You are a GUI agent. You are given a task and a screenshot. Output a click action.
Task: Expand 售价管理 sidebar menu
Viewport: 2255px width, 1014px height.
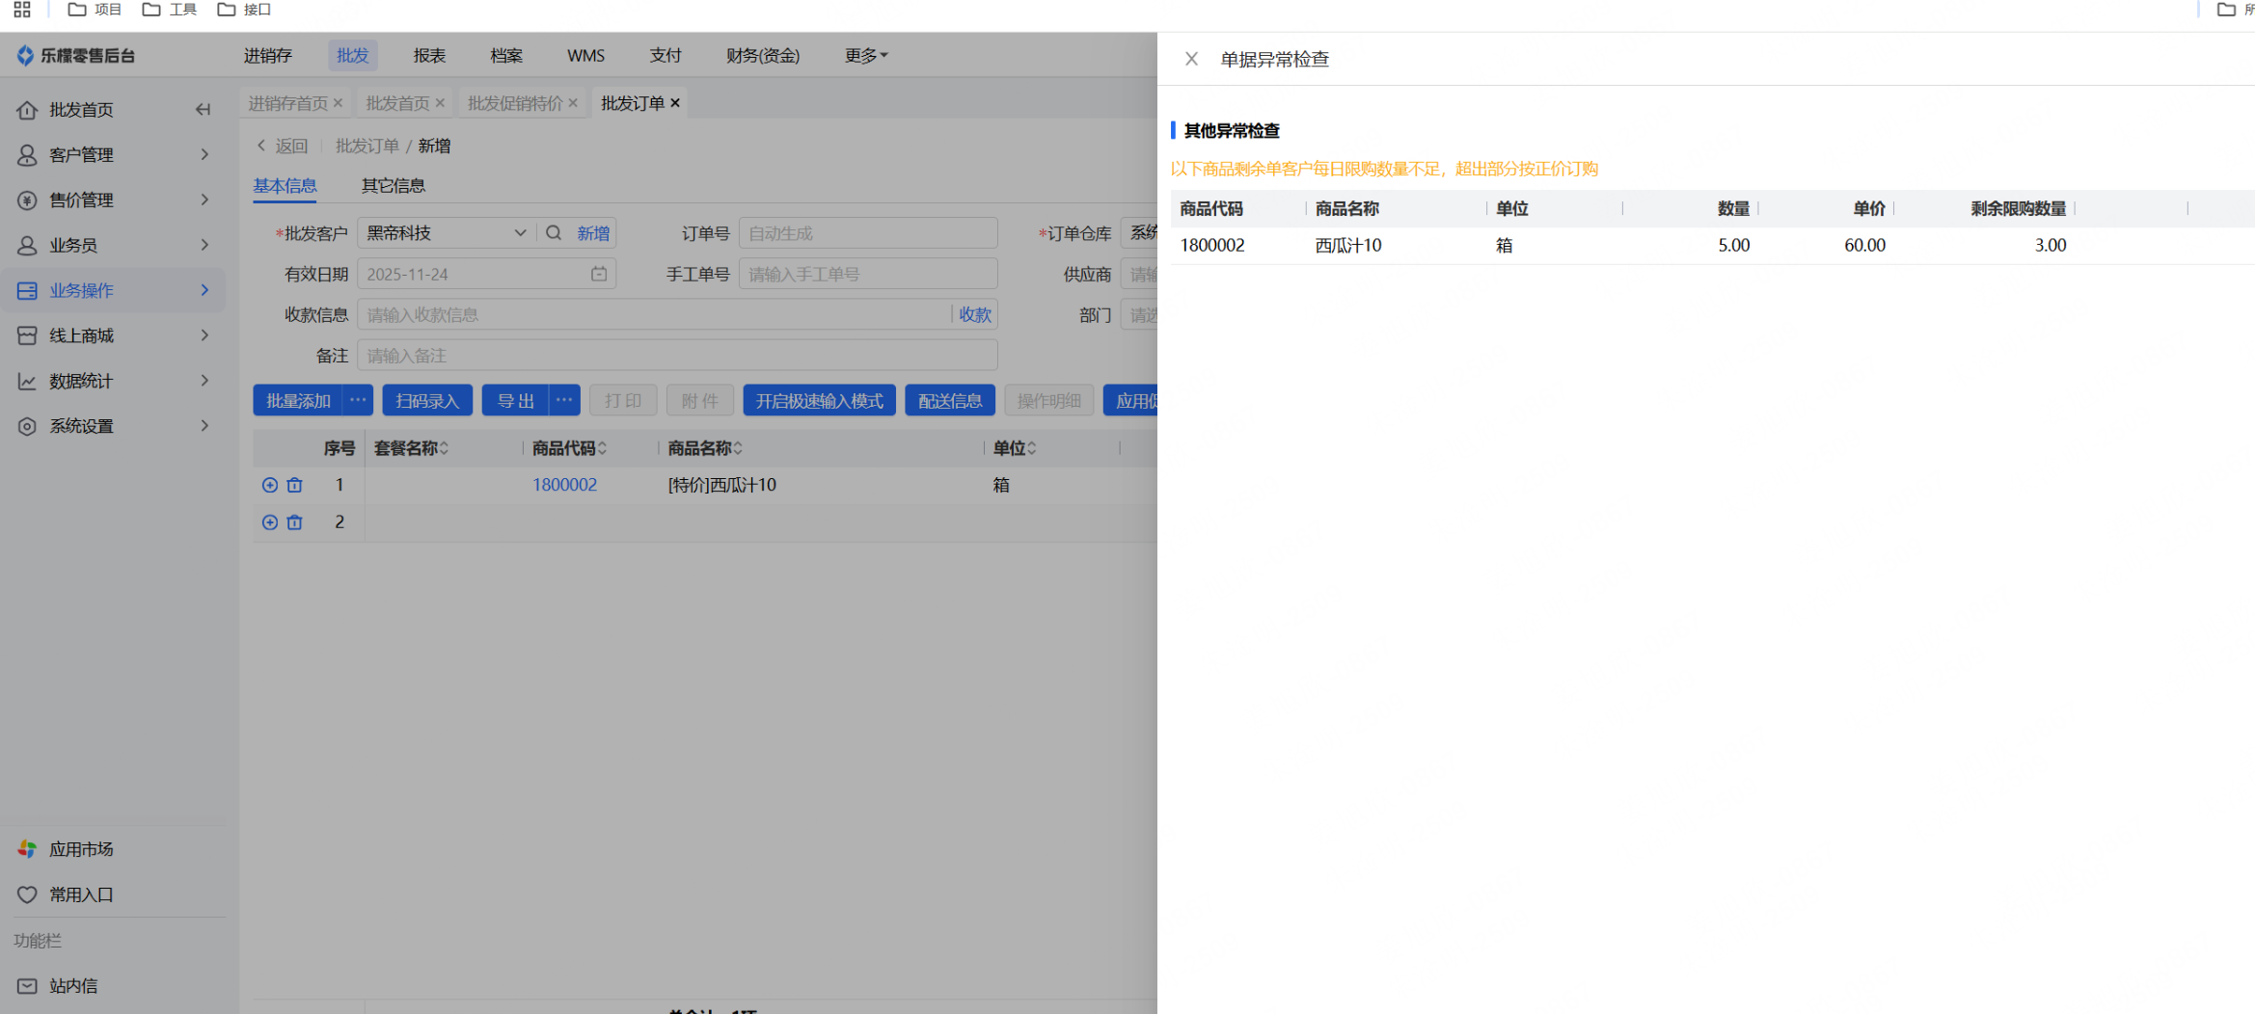click(113, 200)
